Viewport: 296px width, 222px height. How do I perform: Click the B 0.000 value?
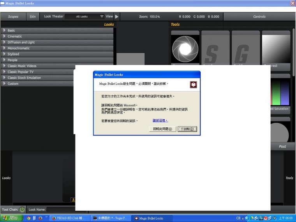coord(213,17)
